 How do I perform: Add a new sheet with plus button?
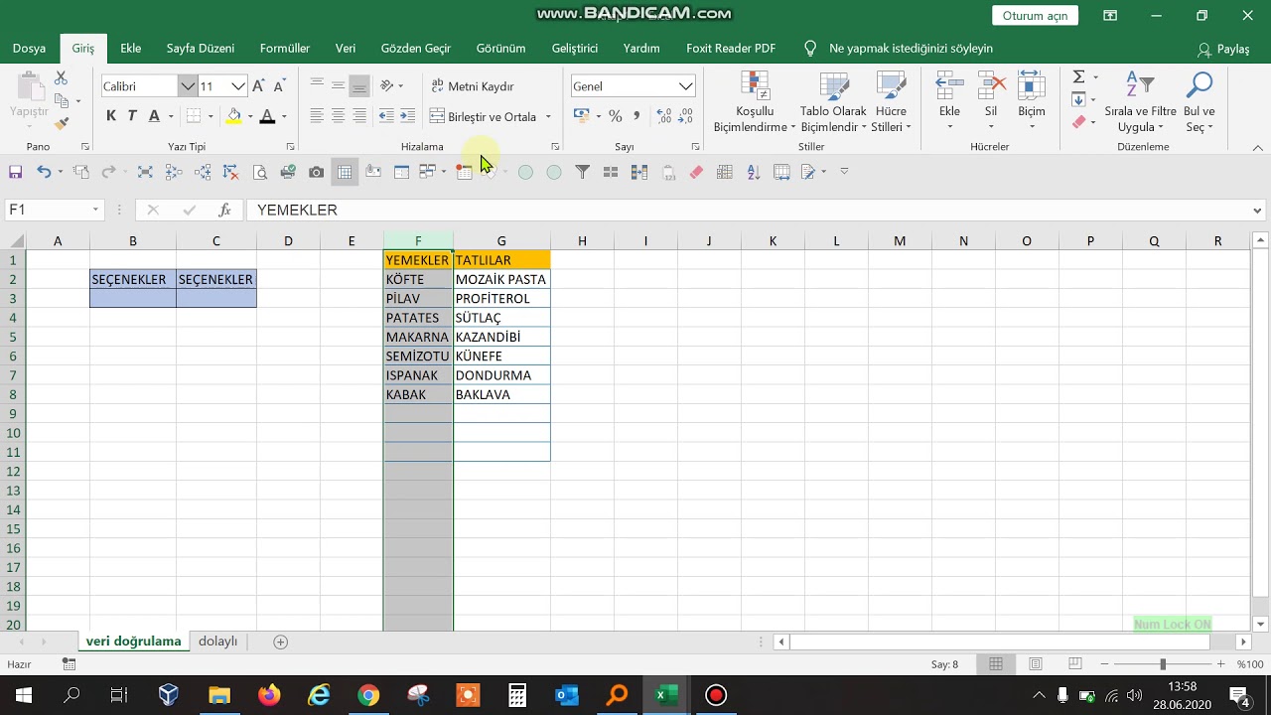coord(280,642)
